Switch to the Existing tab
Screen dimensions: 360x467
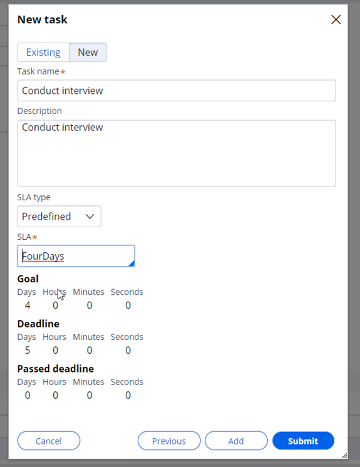pos(43,52)
